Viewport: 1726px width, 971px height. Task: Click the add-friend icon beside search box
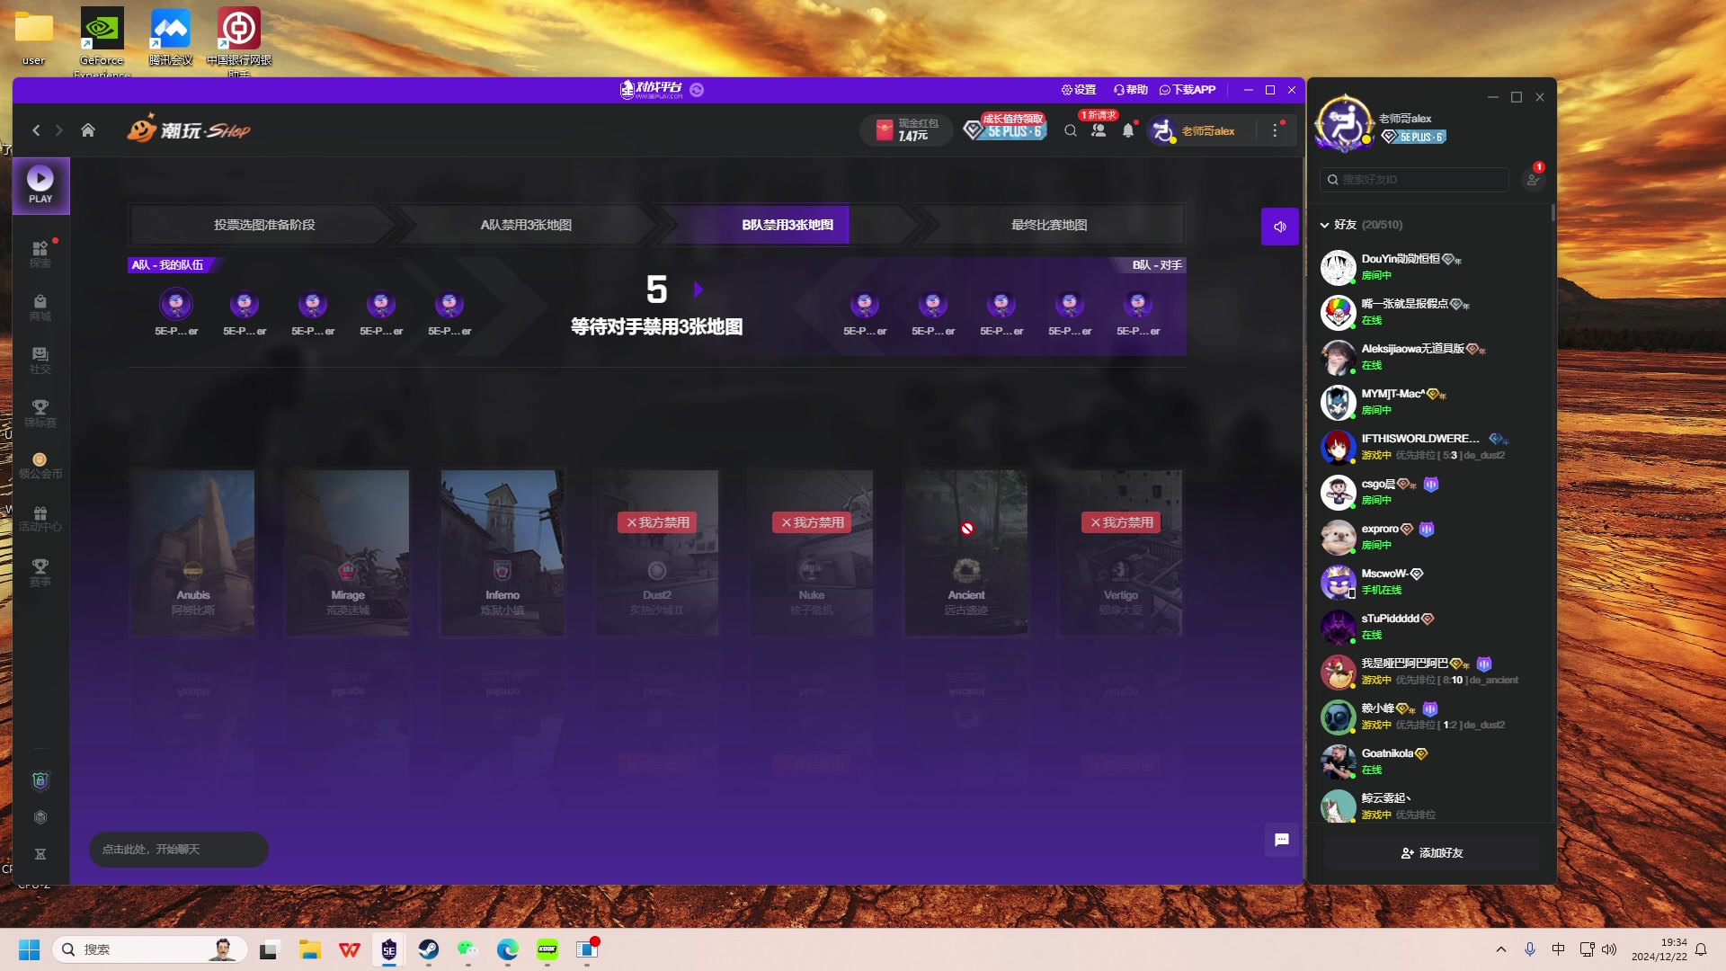click(1533, 180)
